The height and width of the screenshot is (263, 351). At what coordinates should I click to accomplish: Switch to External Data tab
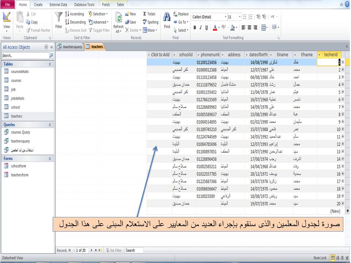(x=58, y=4)
